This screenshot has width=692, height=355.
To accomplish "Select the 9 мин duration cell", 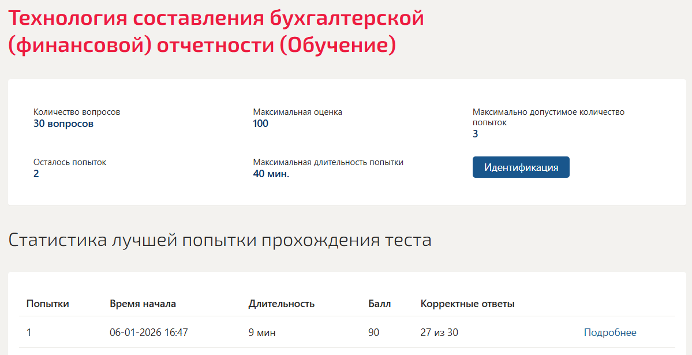I will coord(262,332).
